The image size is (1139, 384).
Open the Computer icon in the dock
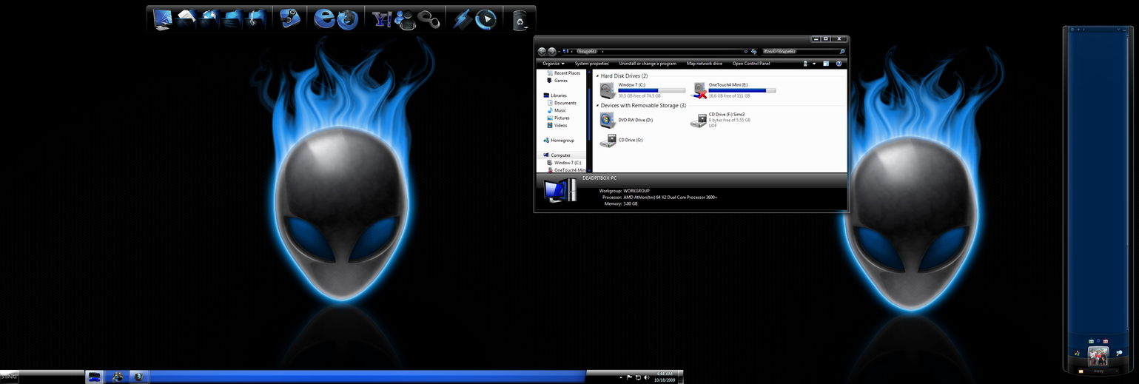[x=163, y=19]
